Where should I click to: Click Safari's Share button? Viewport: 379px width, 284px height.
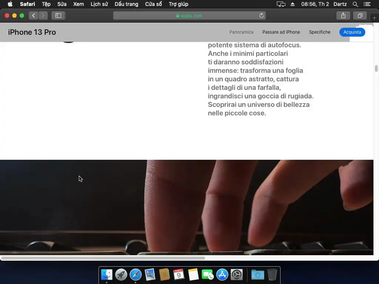tap(343, 16)
